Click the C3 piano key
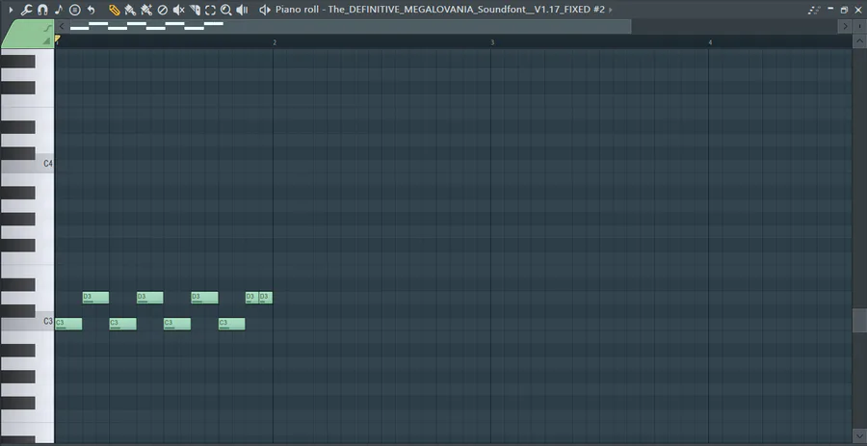Screen dimensions: 867x446 [27, 322]
